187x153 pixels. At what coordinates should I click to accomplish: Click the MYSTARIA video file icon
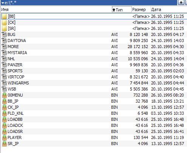4,53
